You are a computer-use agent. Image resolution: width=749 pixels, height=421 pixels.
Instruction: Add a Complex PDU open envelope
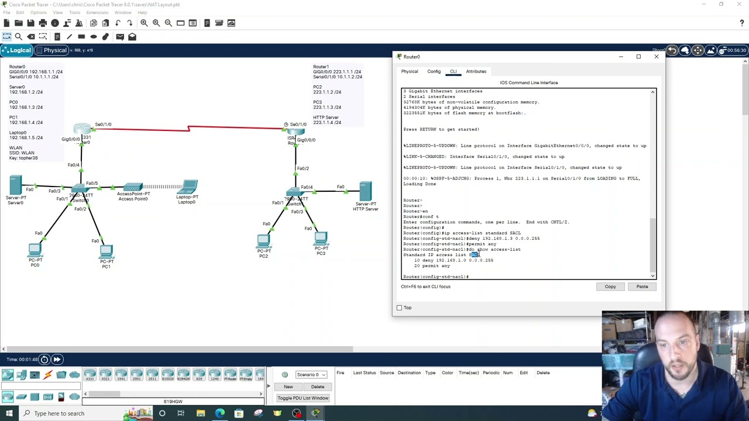[132, 36]
